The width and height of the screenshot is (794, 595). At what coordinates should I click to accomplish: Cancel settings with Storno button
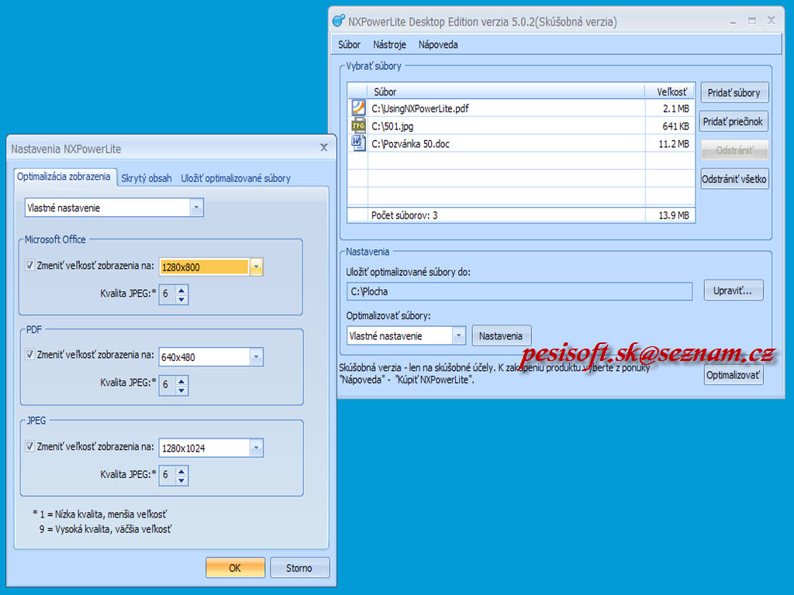point(299,568)
